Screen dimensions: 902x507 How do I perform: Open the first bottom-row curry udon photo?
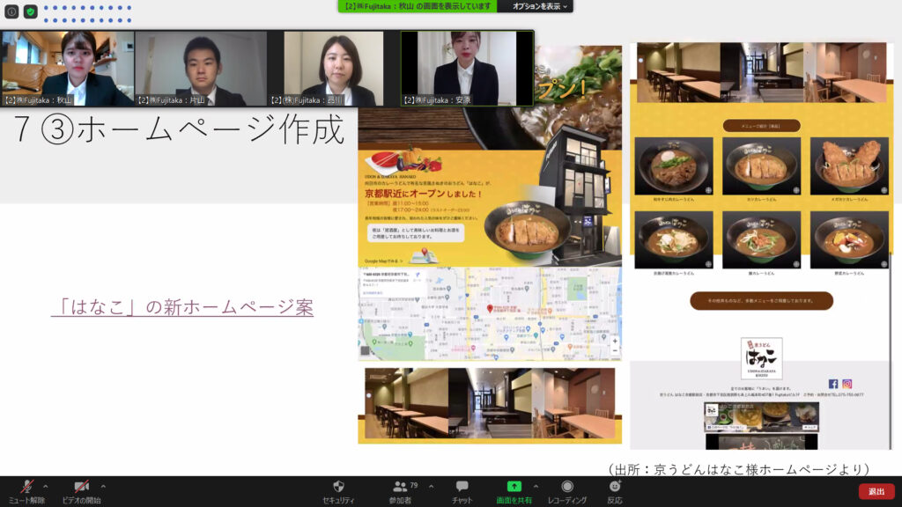(674, 239)
